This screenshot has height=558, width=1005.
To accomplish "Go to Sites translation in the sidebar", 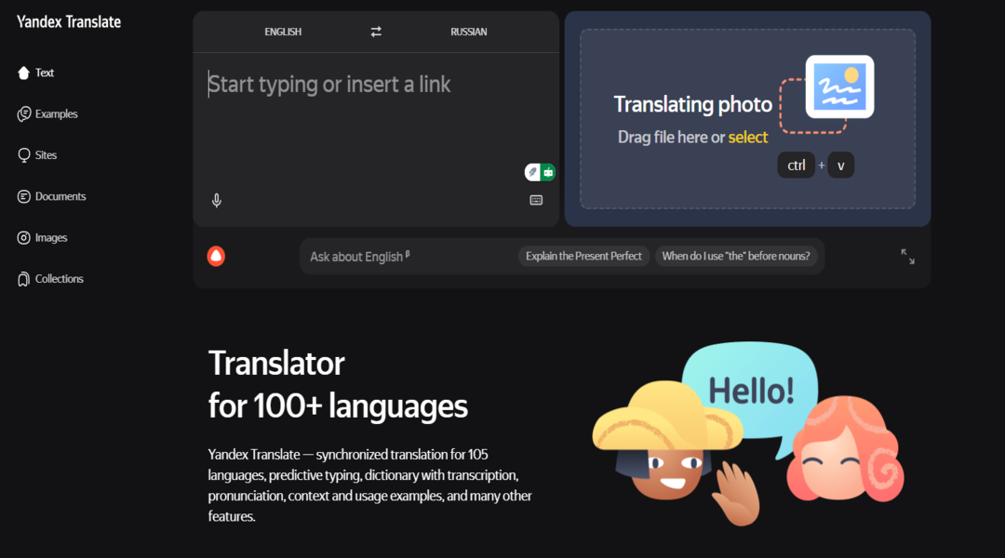I will pyautogui.click(x=37, y=155).
